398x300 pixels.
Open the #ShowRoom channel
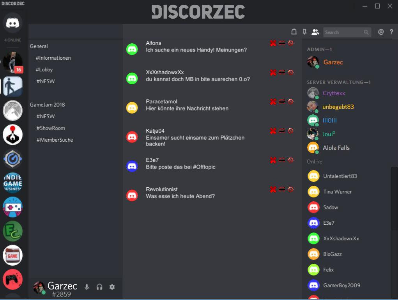[x=51, y=128]
